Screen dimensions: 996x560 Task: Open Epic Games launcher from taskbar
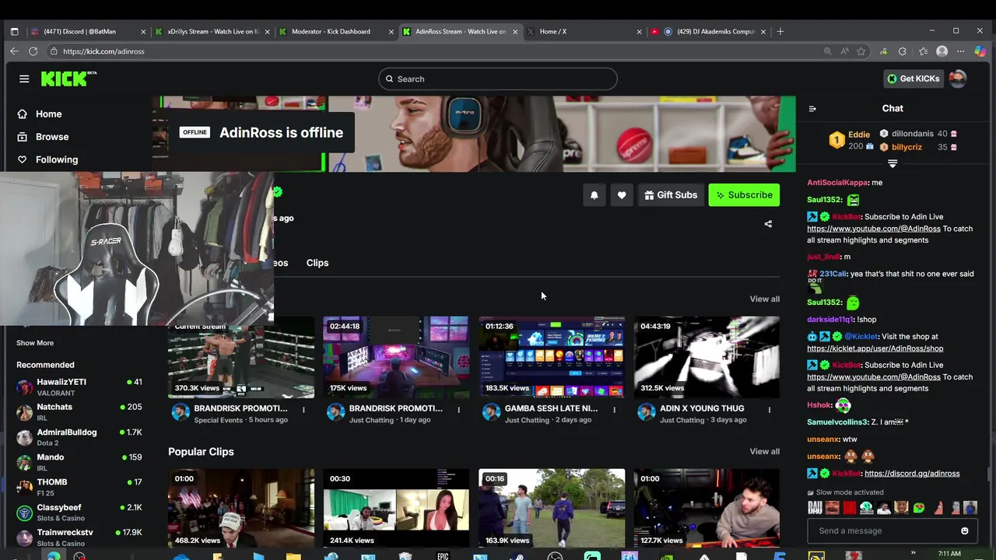pyautogui.click(x=443, y=556)
